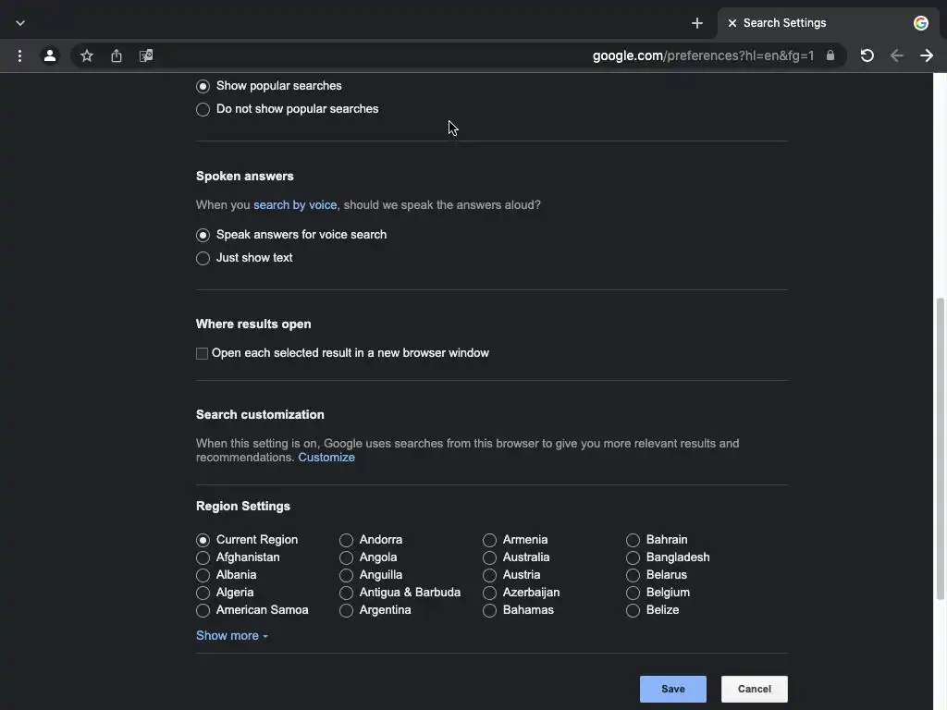Click the Save button
This screenshot has height=710, width=947.
[x=672, y=689]
